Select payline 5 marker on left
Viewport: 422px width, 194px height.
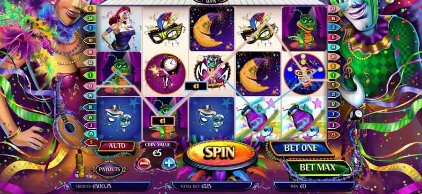90,141
